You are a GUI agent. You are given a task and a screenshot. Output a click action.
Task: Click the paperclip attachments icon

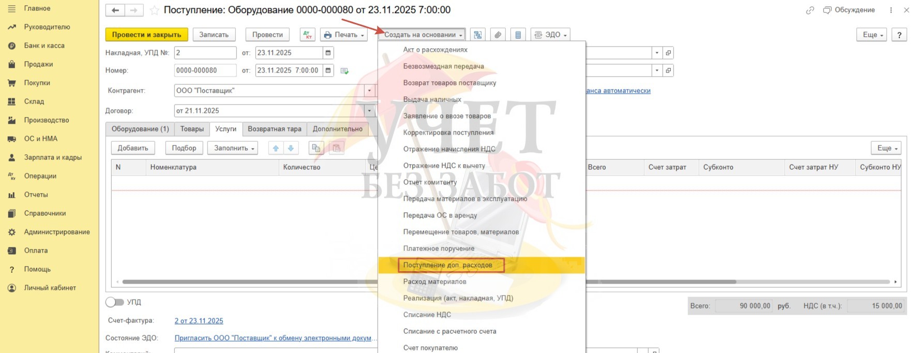pos(498,35)
